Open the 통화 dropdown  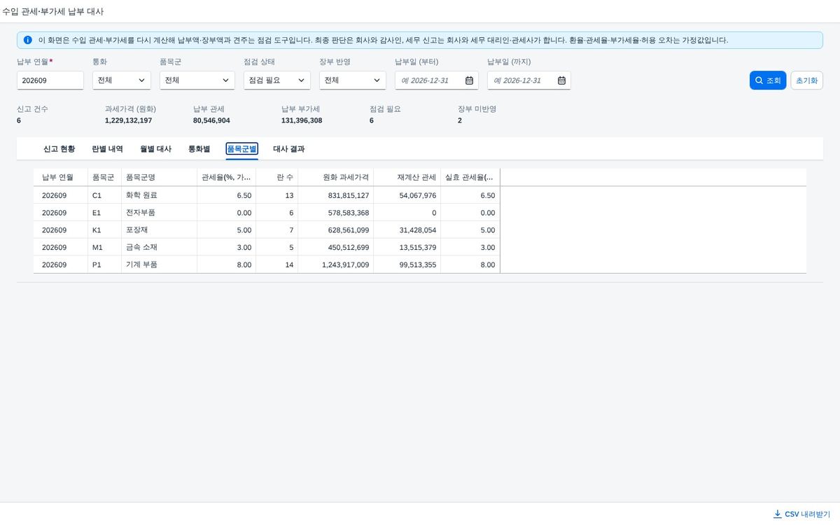click(x=122, y=80)
